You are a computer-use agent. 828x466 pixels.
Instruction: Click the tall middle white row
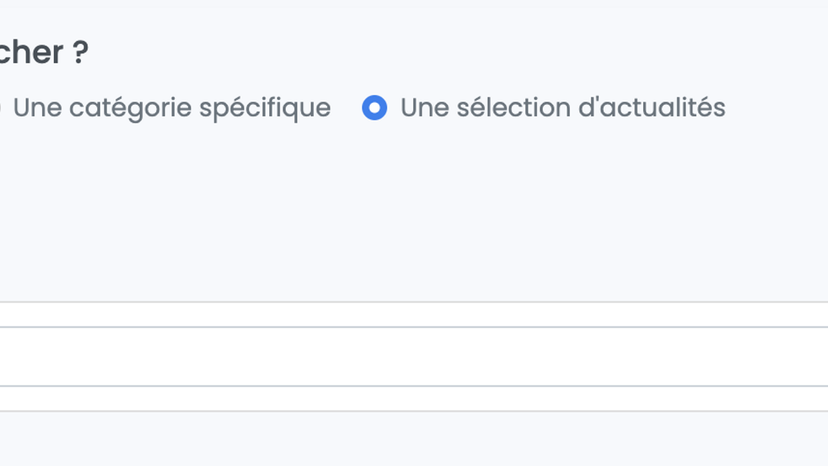[x=414, y=357]
